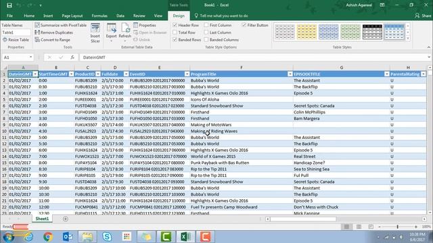Select cell Punk Payback with Bas Rutten
This screenshot has height=243, width=433.
pyautogui.click(x=242, y=163)
